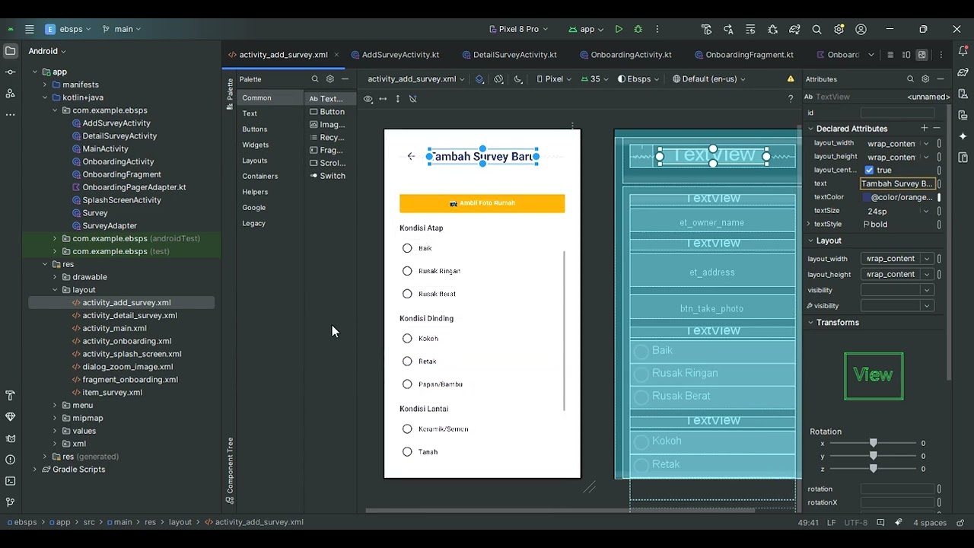This screenshot has height=548, width=974.
Task: Toggle the layout_centerHorizontal true checkbox
Action: (869, 170)
